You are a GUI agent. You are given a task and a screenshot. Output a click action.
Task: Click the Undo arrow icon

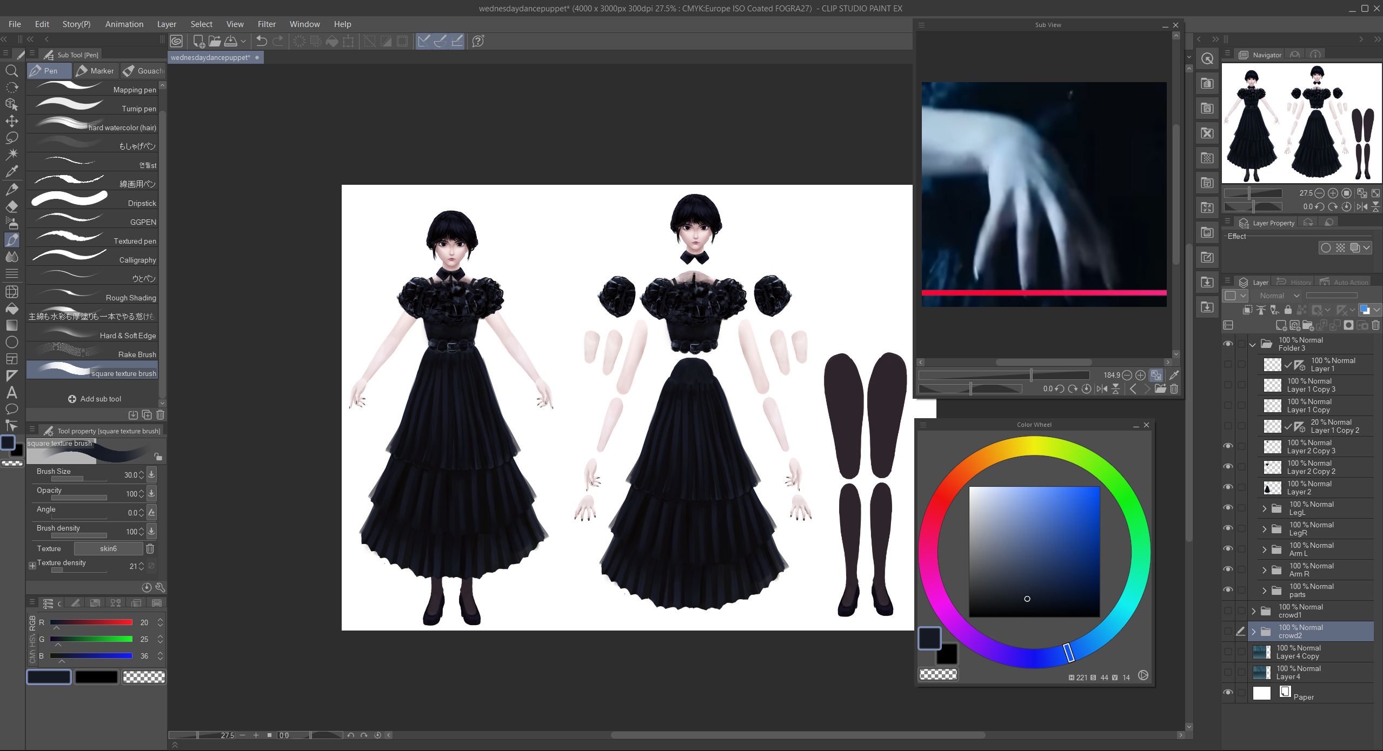[x=262, y=41]
